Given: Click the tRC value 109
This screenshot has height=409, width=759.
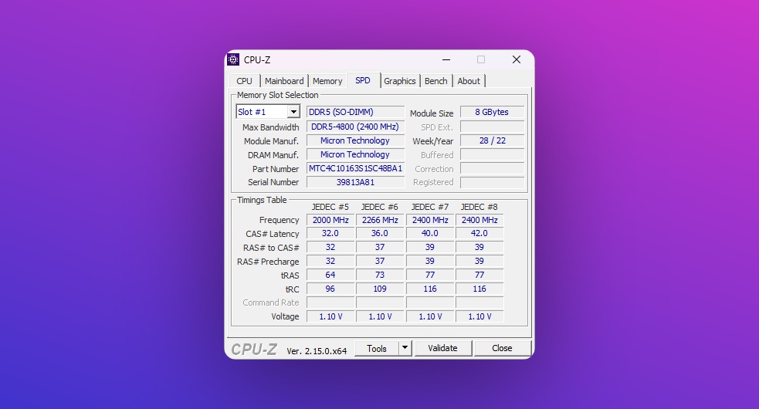Looking at the screenshot, I should [380, 289].
